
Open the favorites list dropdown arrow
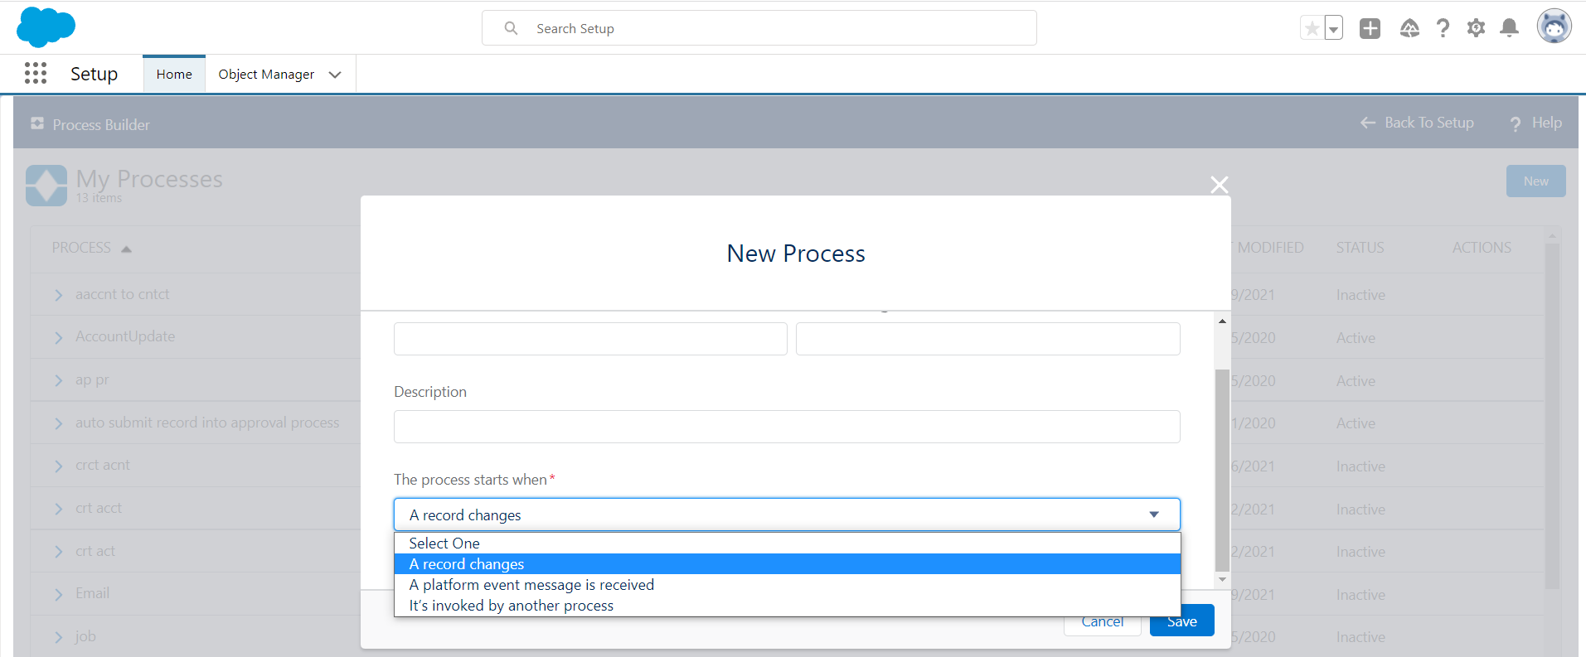pyautogui.click(x=1333, y=29)
